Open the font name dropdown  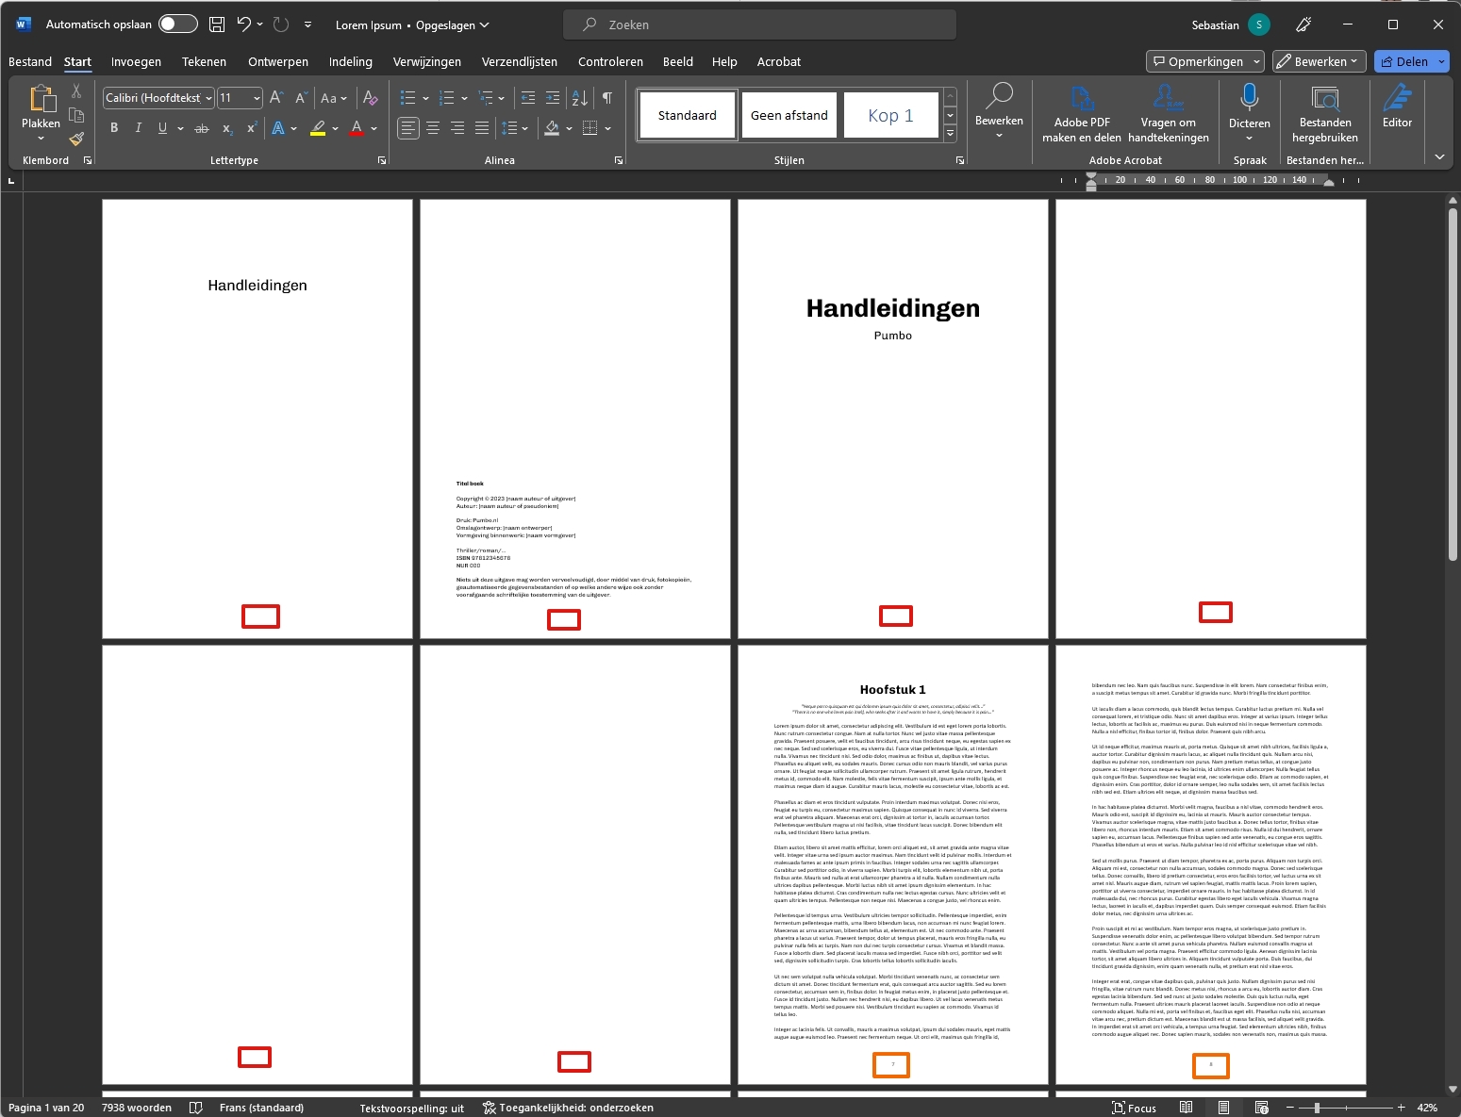click(208, 98)
